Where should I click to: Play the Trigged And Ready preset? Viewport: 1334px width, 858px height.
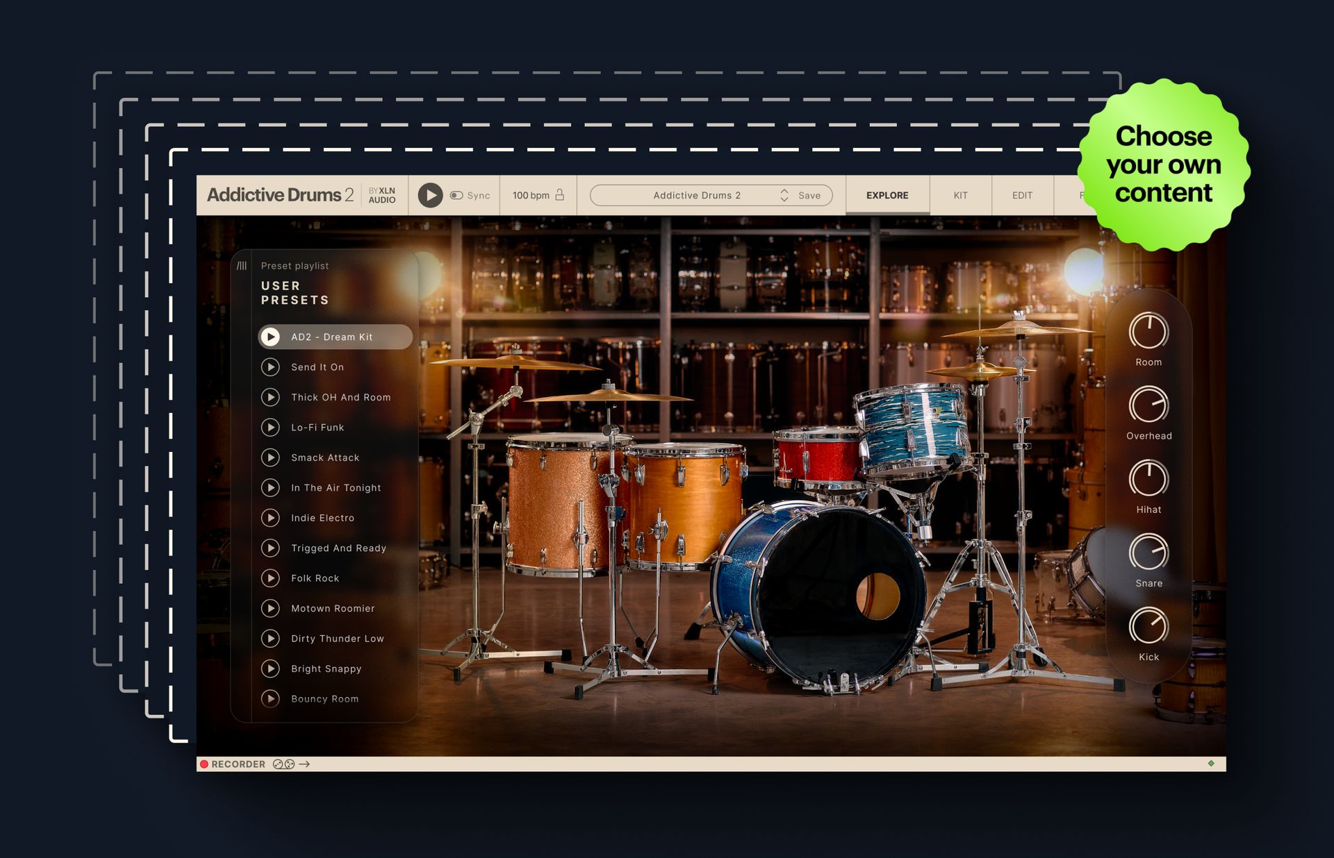tap(270, 548)
